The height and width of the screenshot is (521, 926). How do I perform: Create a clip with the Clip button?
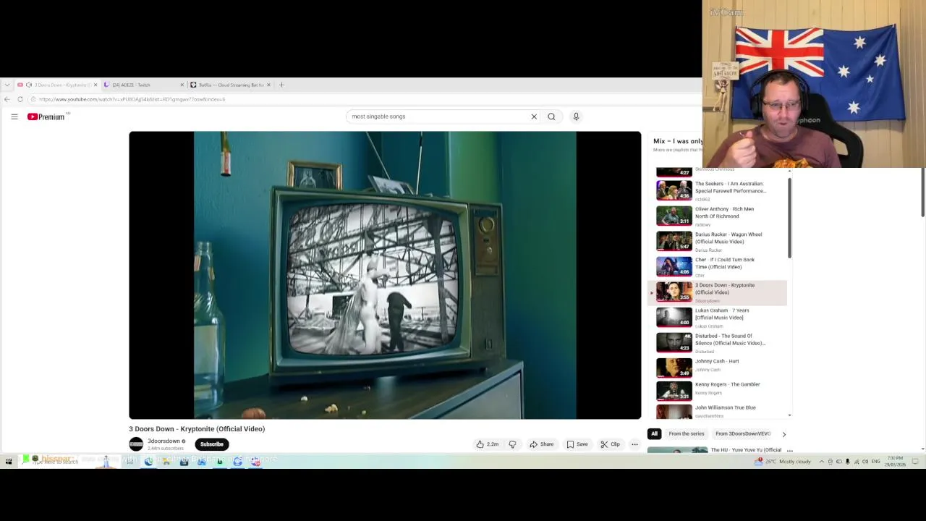610,444
